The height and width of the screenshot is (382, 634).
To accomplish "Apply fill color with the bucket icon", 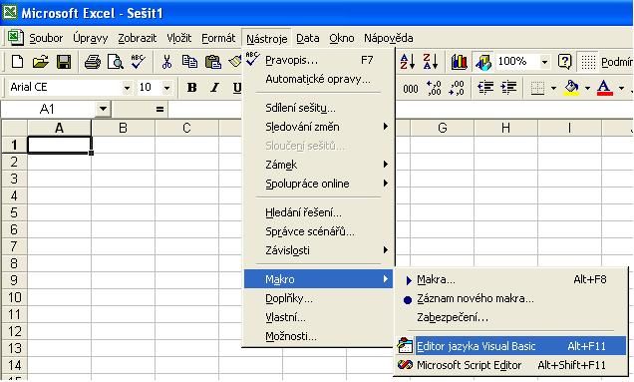I will tap(571, 88).
